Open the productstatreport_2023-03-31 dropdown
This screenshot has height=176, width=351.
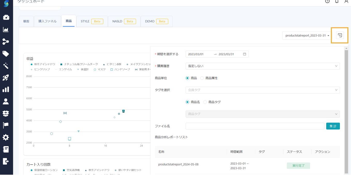(307, 35)
